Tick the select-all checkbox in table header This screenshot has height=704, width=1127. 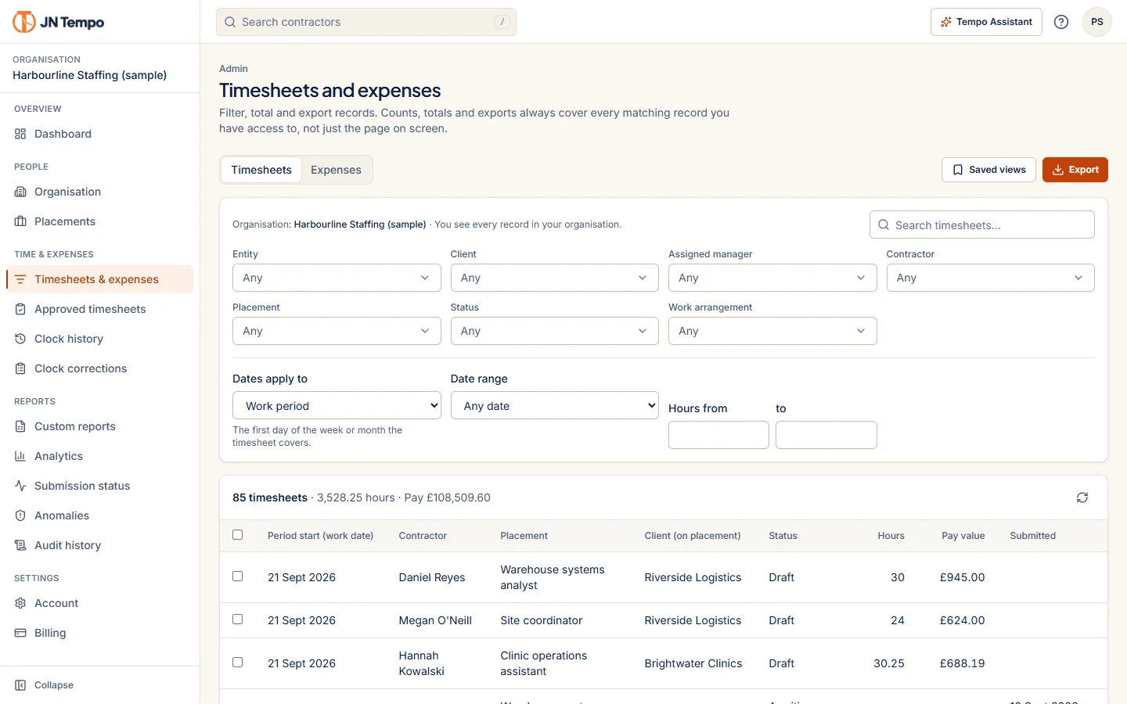[x=238, y=535]
